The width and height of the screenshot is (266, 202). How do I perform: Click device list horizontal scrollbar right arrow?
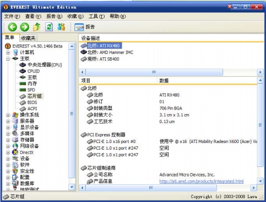(260, 72)
